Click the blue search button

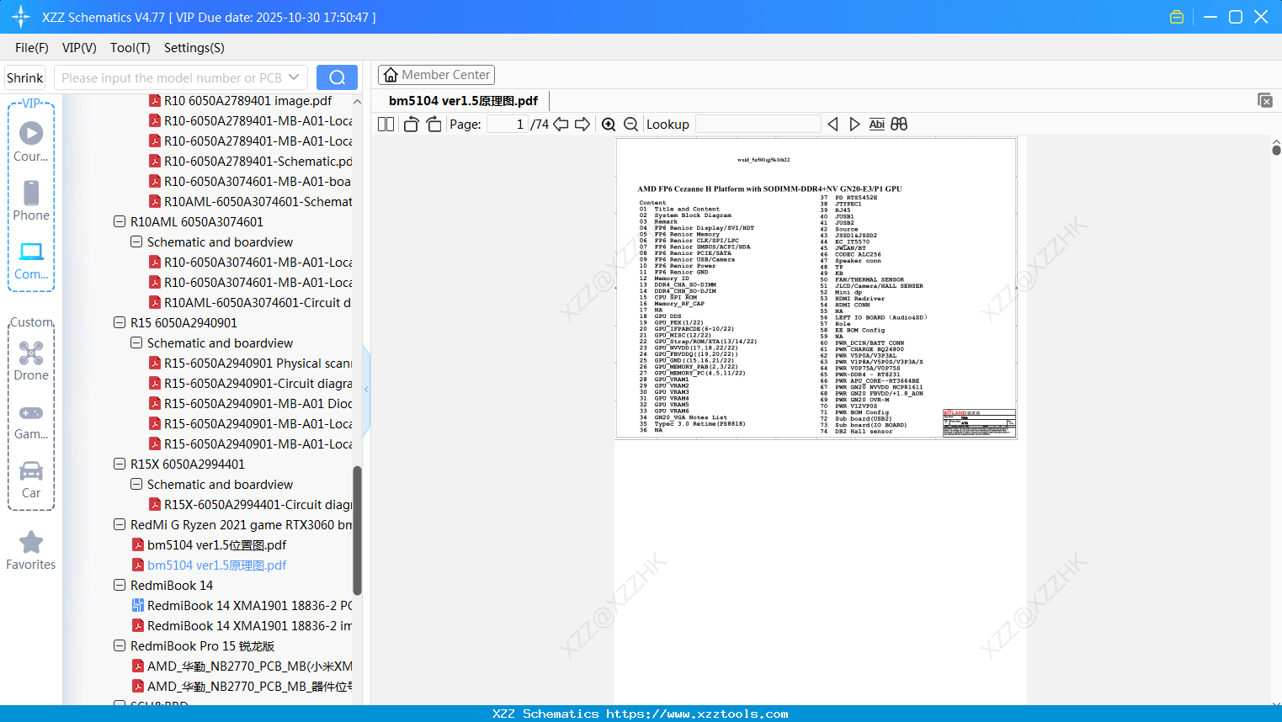[337, 77]
